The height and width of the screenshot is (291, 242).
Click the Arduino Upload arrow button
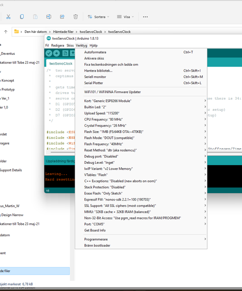[x=57, y=53]
